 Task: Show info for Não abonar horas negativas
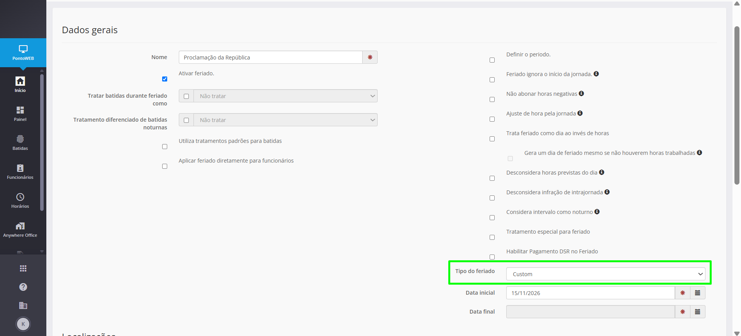[x=581, y=93]
